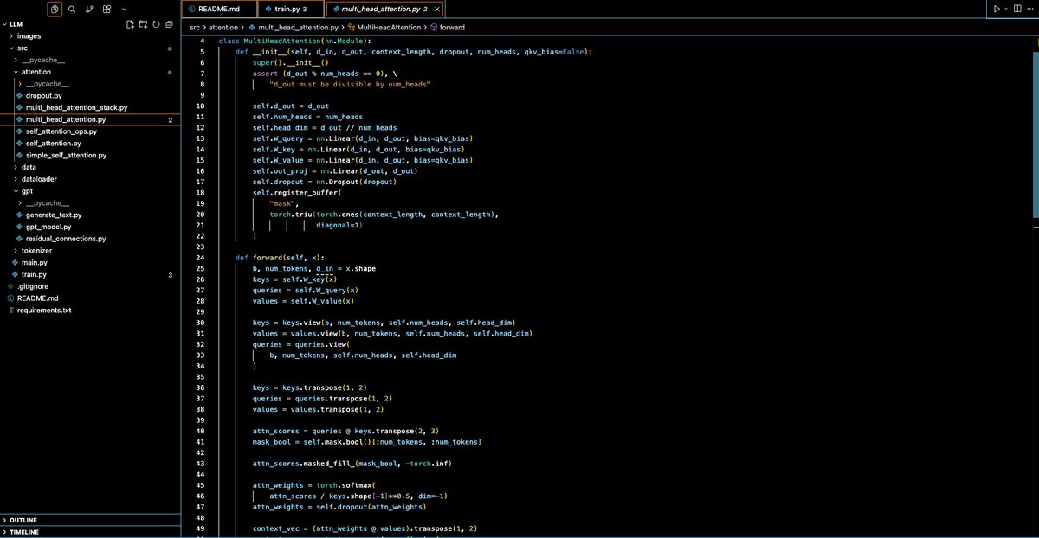Collapse all folders in explorer

tap(170, 25)
